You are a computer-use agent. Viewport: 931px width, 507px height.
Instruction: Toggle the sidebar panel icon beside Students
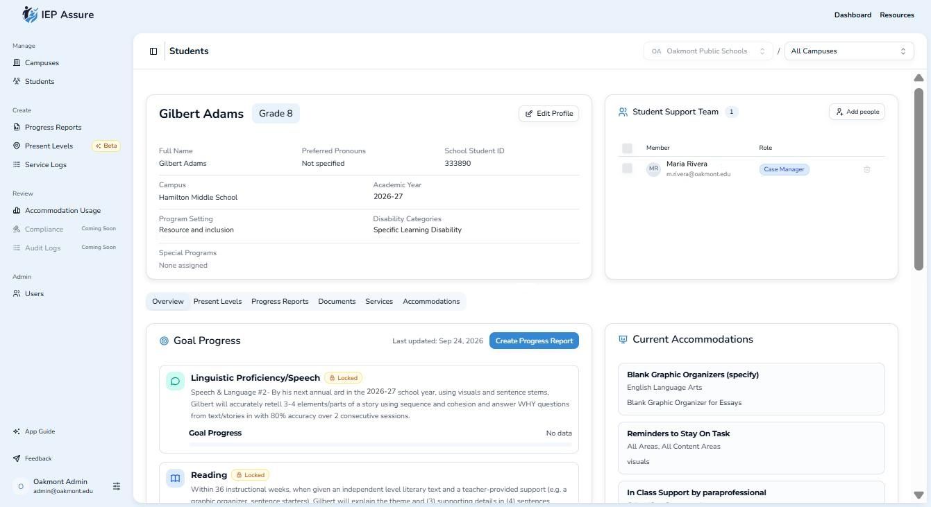(x=153, y=51)
